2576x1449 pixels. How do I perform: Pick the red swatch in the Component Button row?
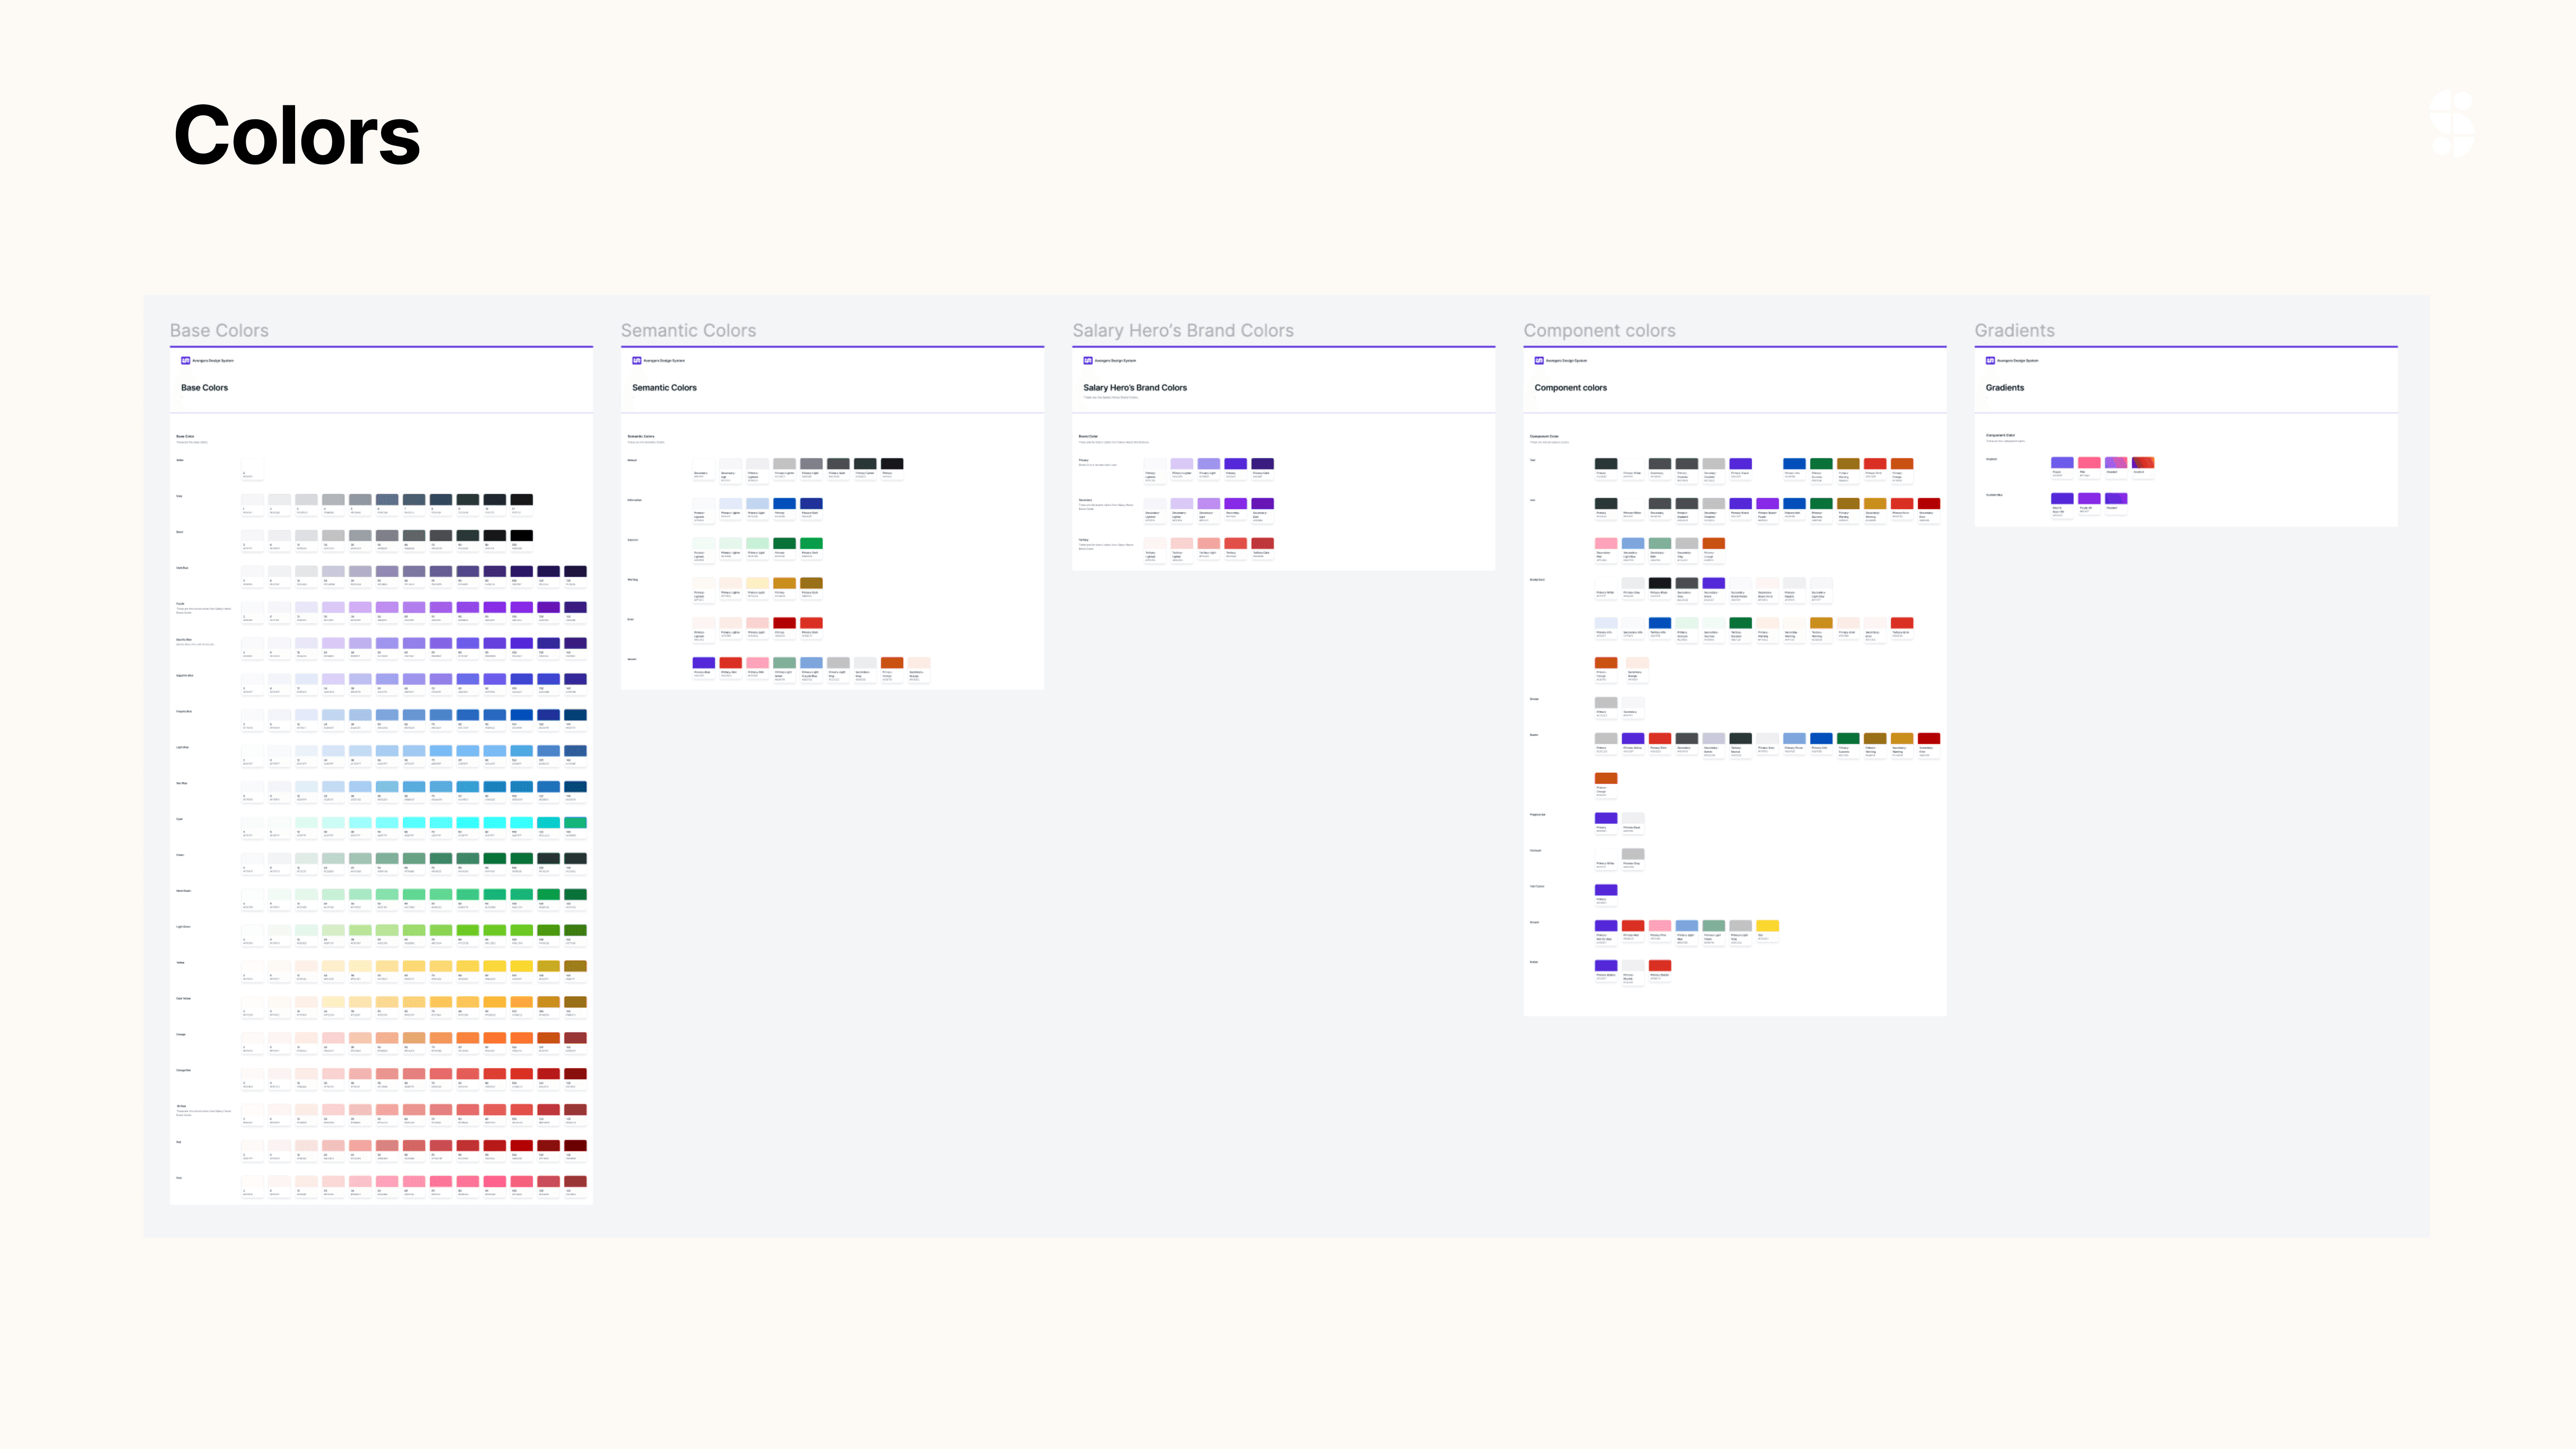(1660, 966)
